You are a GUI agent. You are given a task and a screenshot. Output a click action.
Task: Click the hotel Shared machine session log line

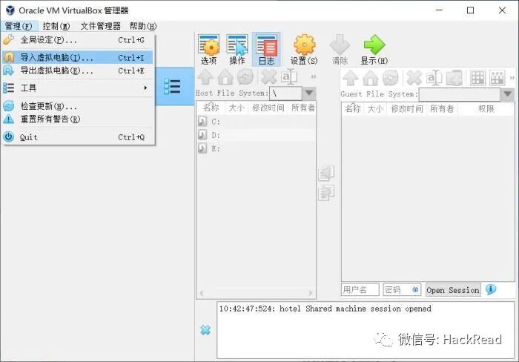tap(325, 309)
